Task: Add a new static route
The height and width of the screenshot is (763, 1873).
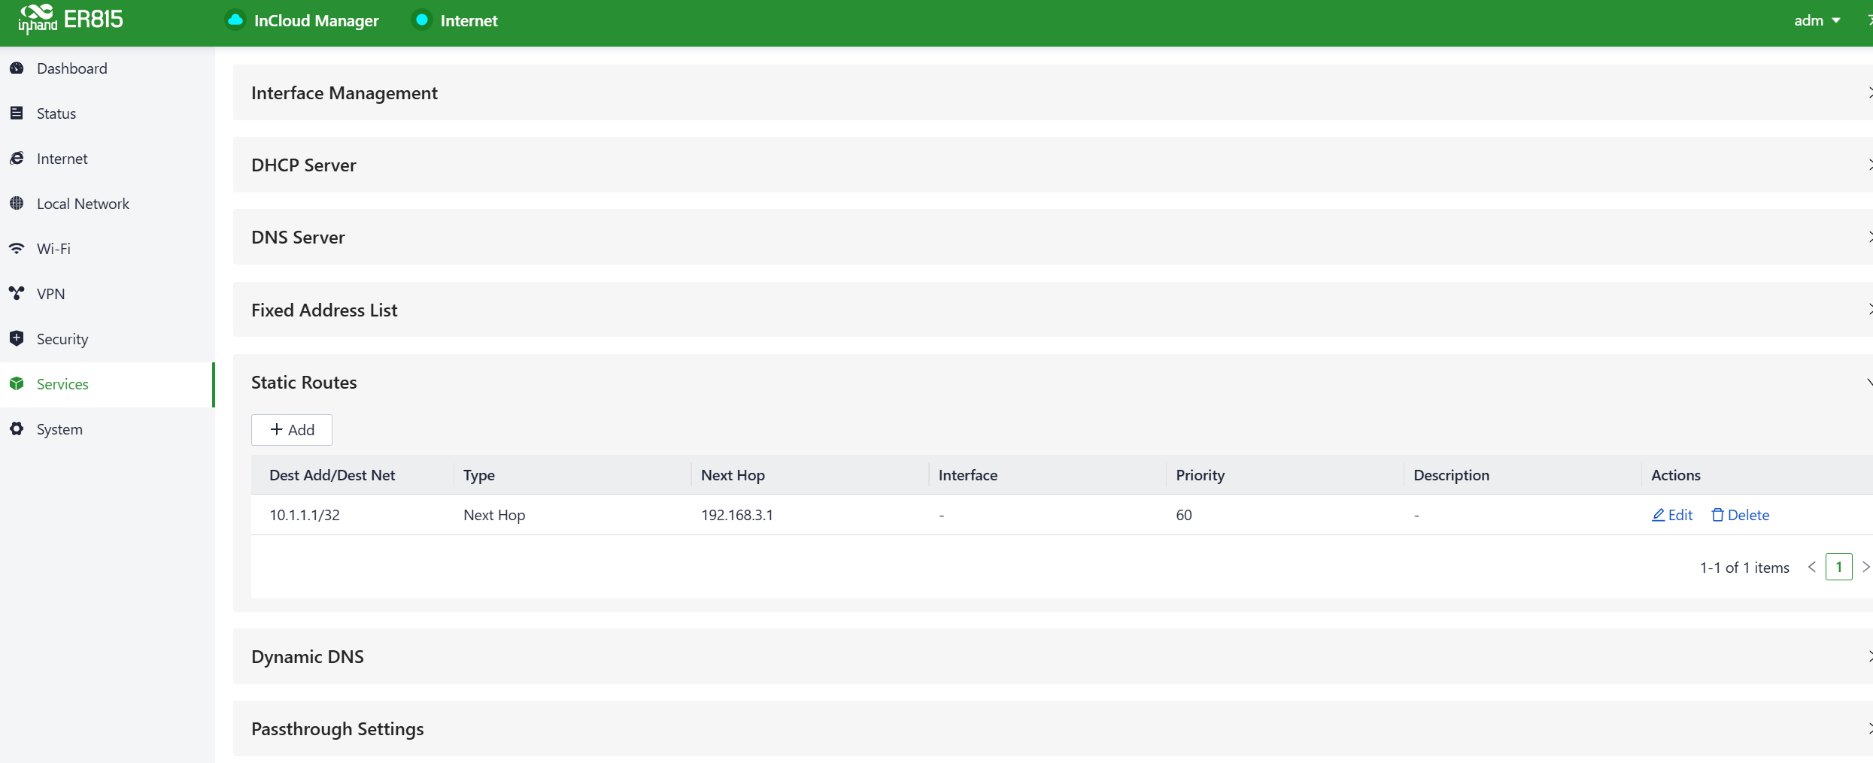Action: (292, 430)
